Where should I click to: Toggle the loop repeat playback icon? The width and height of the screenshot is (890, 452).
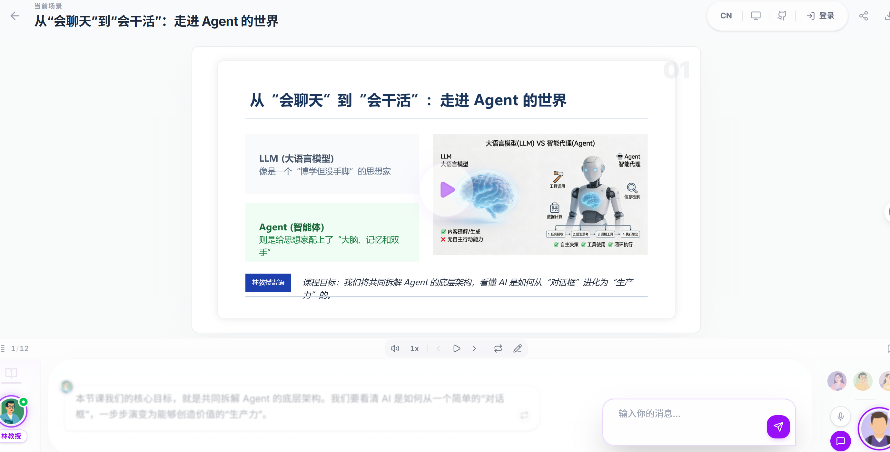pyautogui.click(x=498, y=348)
